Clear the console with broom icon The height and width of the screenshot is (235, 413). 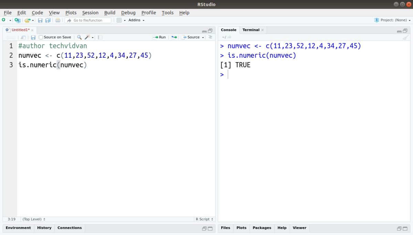405,37
